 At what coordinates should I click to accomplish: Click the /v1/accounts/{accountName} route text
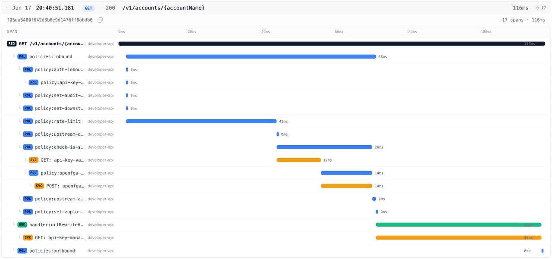[163, 8]
